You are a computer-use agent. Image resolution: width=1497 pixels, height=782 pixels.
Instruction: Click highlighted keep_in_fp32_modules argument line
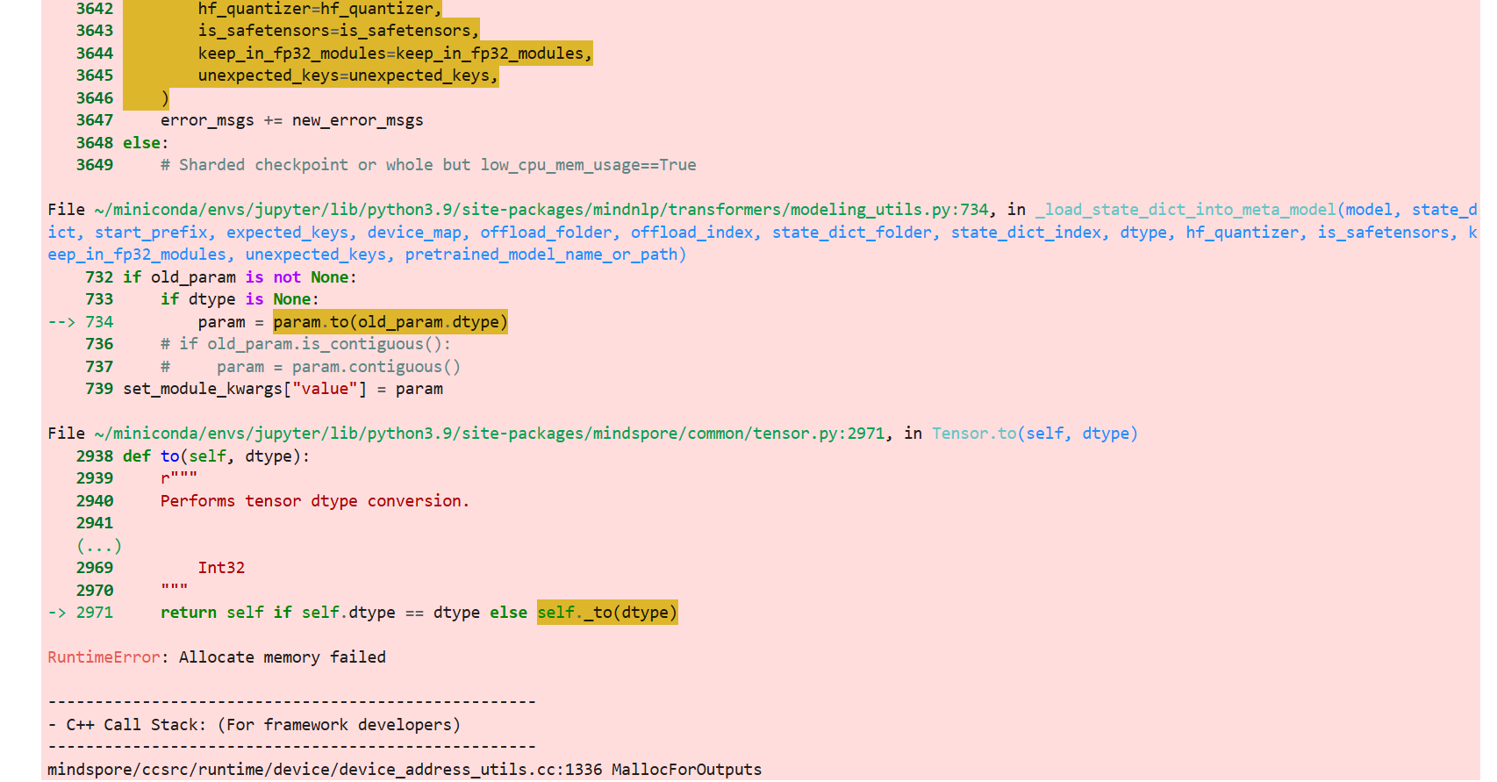click(394, 54)
